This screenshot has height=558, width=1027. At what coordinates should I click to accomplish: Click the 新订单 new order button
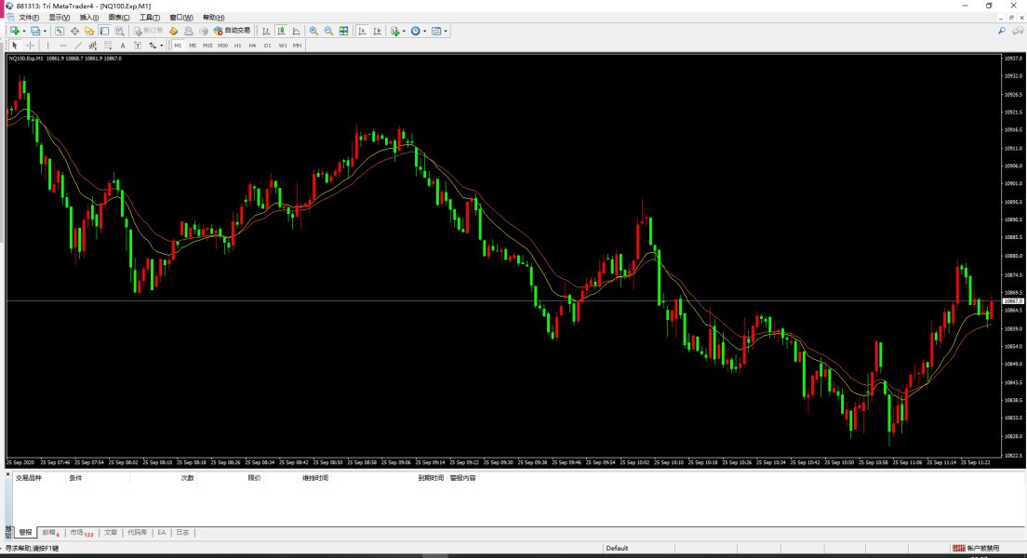tap(148, 31)
